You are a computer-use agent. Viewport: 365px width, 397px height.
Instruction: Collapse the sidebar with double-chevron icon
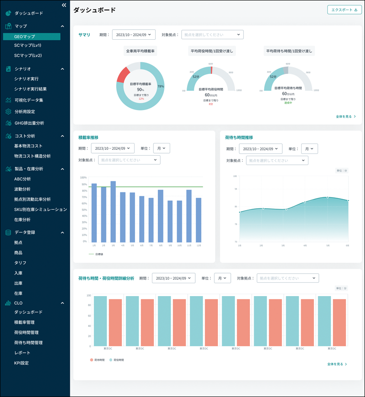[x=64, y=5]
